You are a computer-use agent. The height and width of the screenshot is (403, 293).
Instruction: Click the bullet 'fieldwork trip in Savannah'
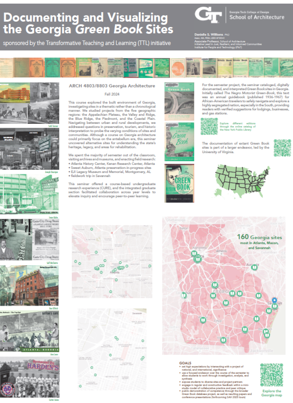[89, 176]
